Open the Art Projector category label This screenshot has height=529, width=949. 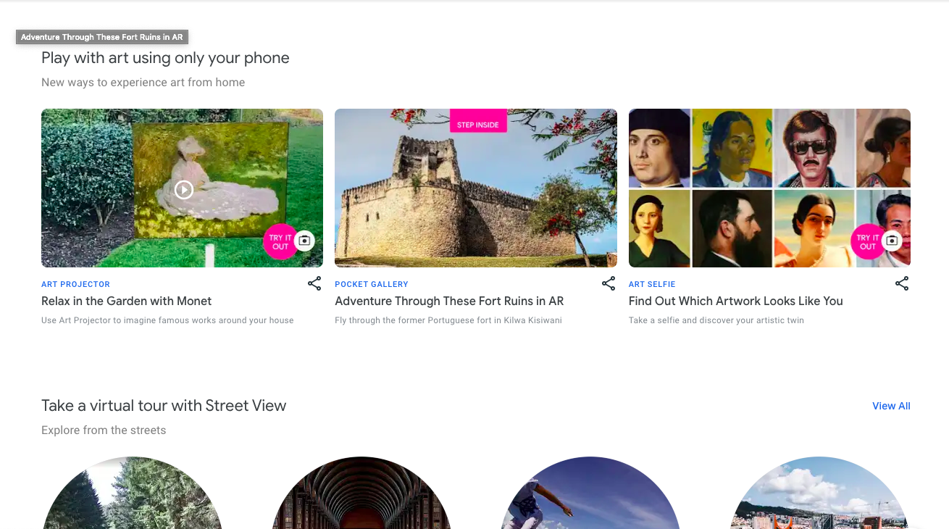(x=76, y=284)
